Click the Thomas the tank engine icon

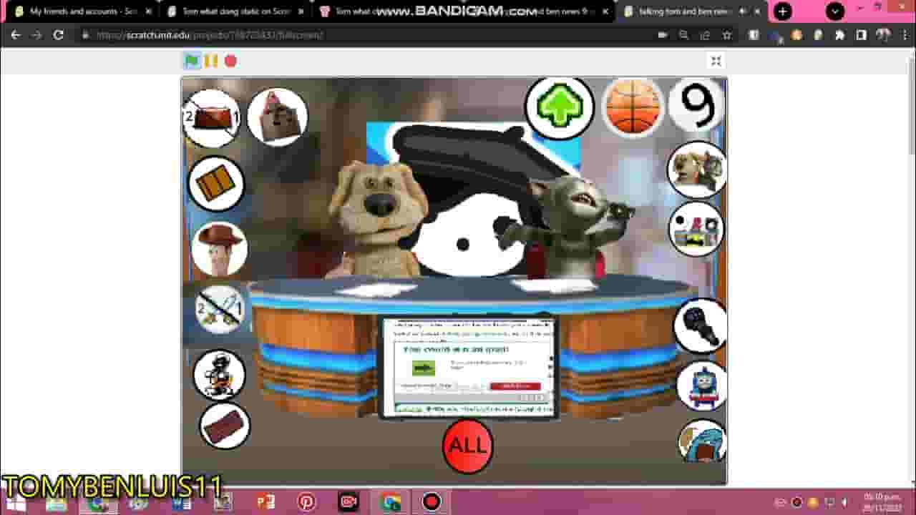point(702,386)
